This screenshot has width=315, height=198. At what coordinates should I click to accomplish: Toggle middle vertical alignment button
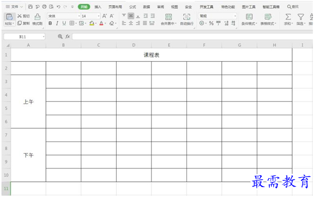pos(131,16)
